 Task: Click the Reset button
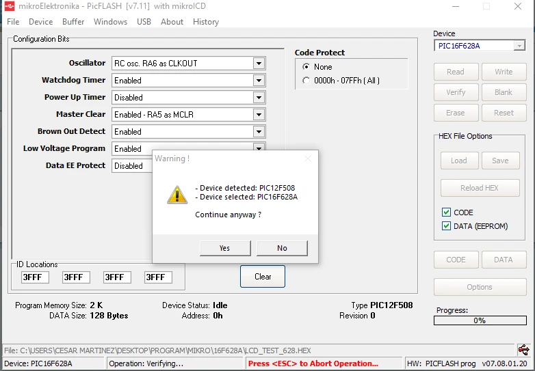pos(504,113)
